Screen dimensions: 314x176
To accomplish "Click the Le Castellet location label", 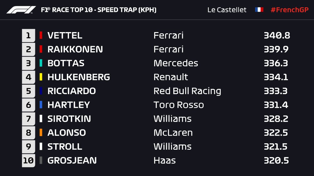I will (x=227, y=10).
